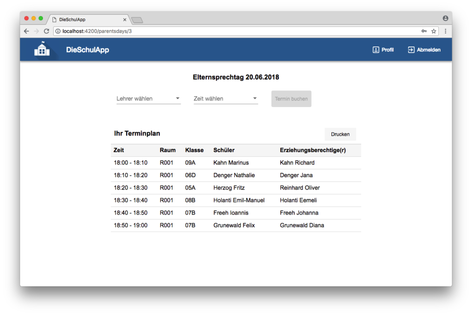Select the DieSchulApp tab
This screenshot has width=472, height=315.
click(89, 19)
